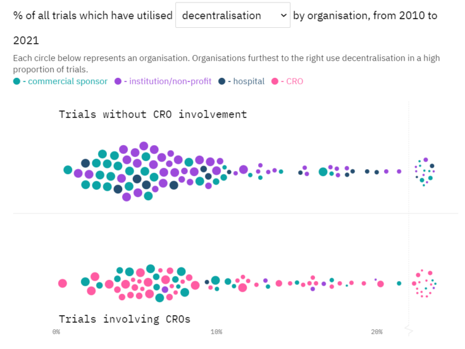Viewport: 465px width, 349px height.
Task: Open the decentralisation dropdown menu
Action: pos(233,15)
